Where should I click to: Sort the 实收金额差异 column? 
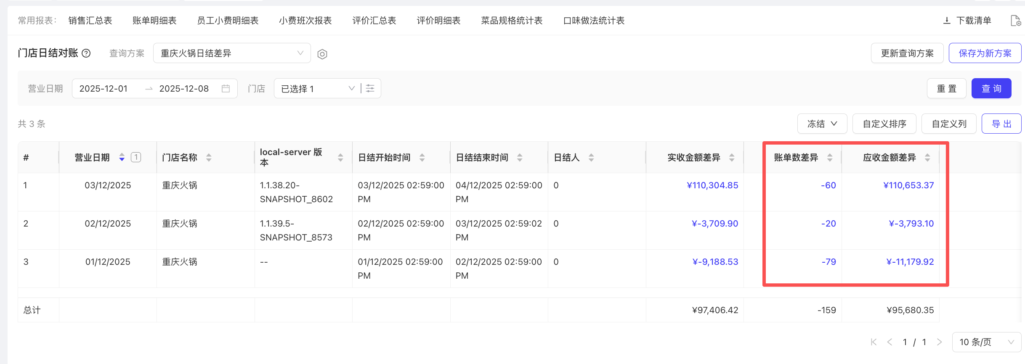[x=732, y=158]
